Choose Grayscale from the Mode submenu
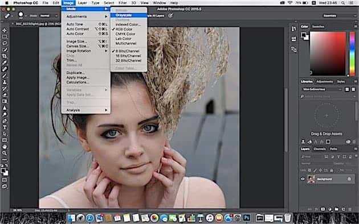Image resolution: width=359 pixels, height=224 pixels. click(129, 15)
